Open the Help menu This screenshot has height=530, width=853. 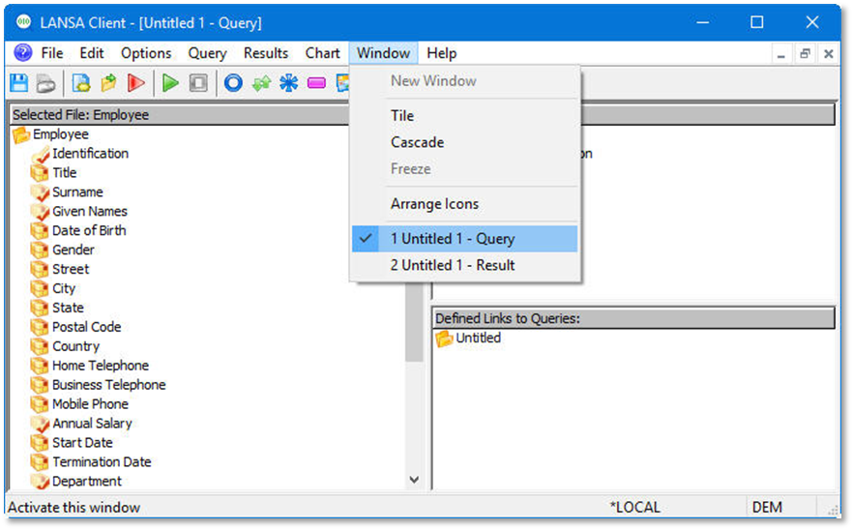[x=441, y=53]
